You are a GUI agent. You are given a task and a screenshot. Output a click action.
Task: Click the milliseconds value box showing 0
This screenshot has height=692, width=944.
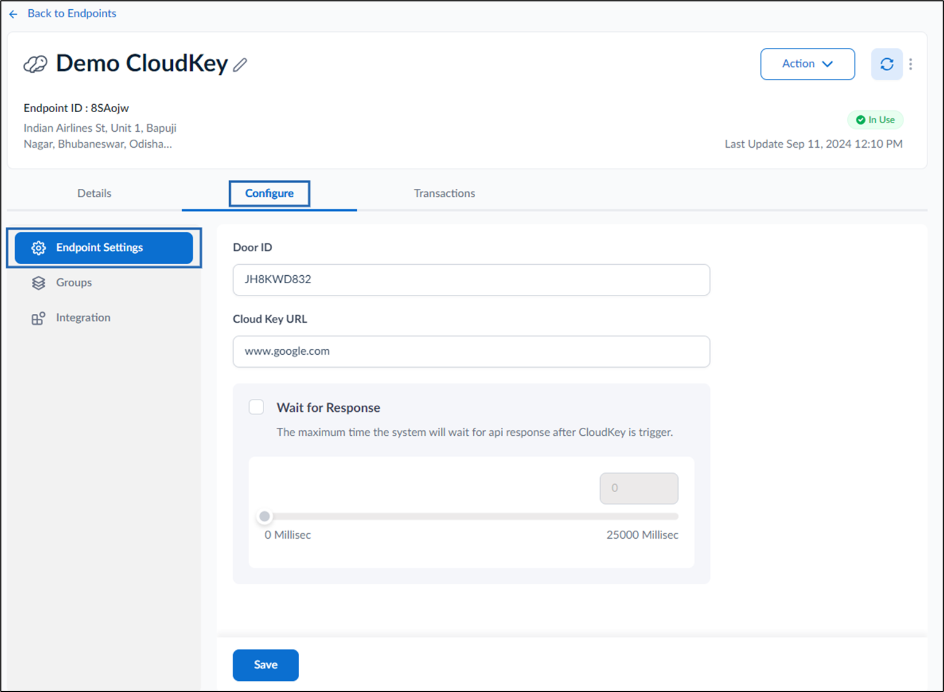(x=639, y=489)
